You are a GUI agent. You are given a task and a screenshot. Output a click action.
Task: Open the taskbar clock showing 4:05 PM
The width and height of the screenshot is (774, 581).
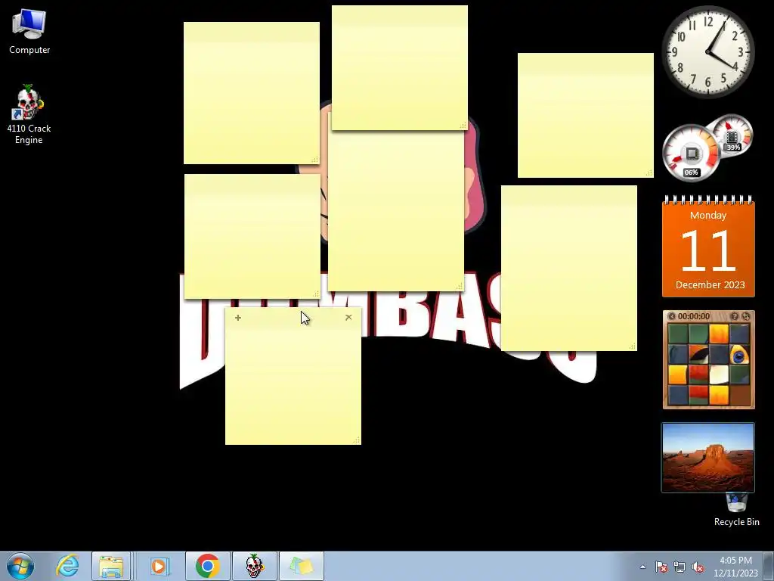pos(735,567)
